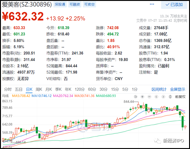Click the 已添加 watchlist button
The image size is (190, 149).
coord(174,5)
